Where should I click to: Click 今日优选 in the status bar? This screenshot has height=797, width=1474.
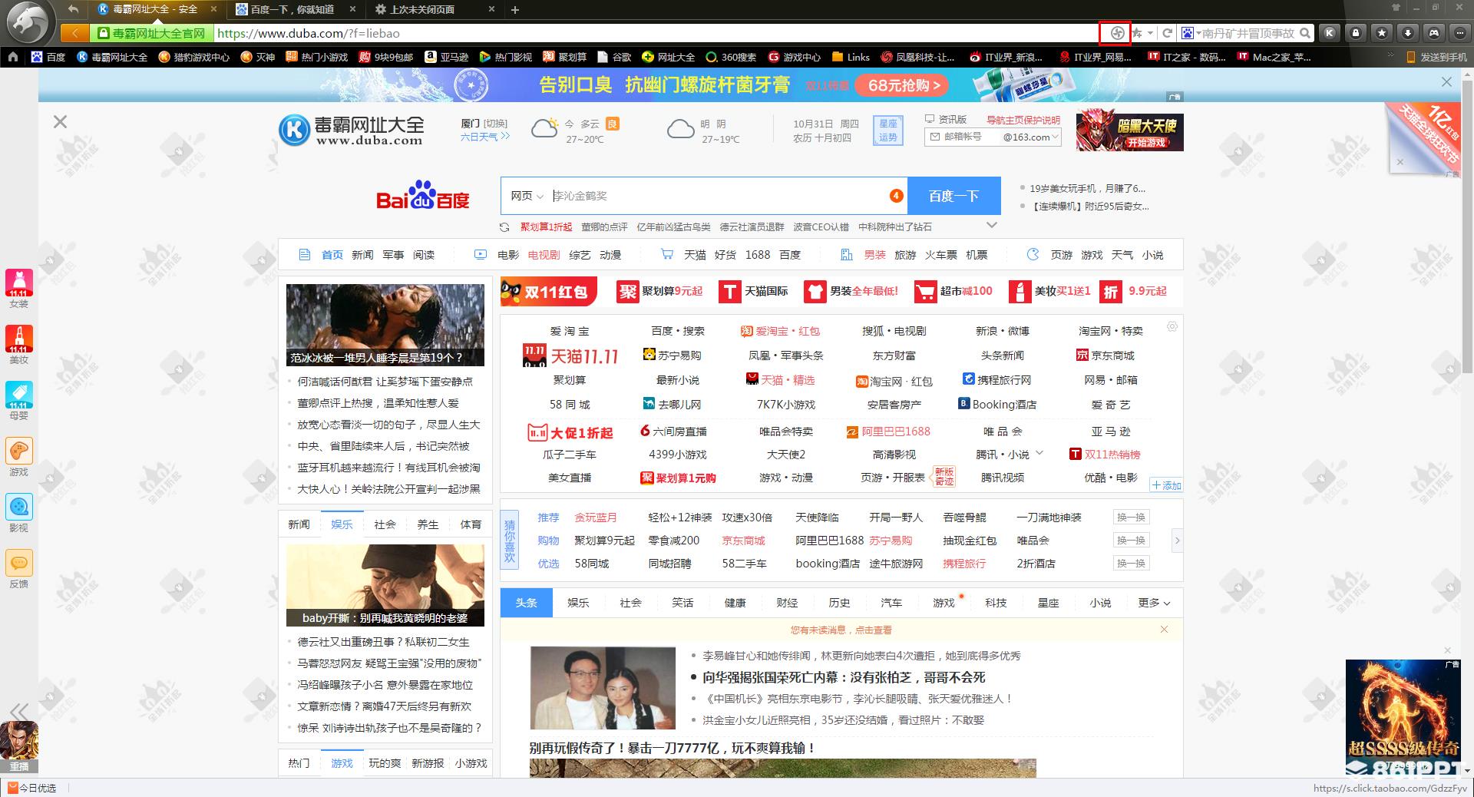pos(31,788)
